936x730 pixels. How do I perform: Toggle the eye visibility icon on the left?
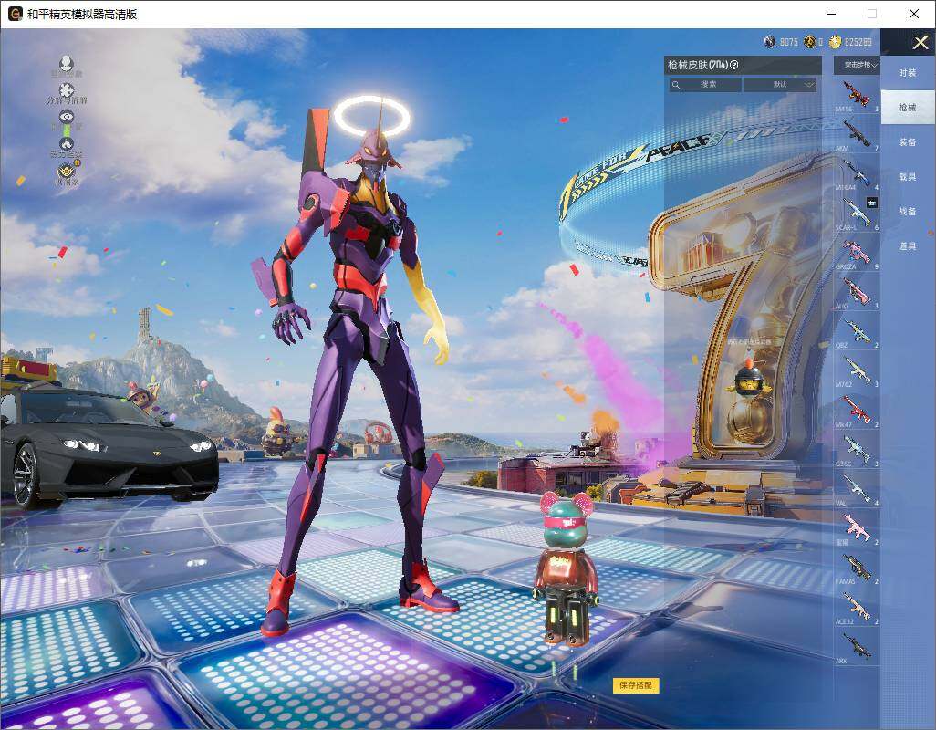(x=67, y=117)
